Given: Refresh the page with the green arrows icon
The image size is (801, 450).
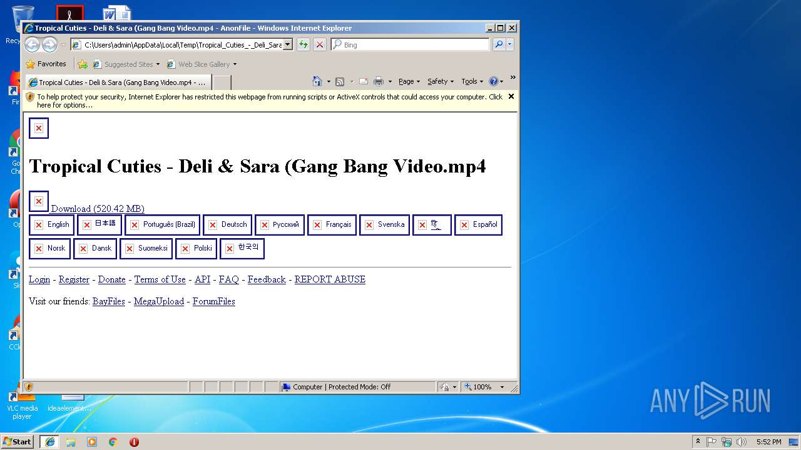Looking at the screenshot, I should (x=304, y=44).
